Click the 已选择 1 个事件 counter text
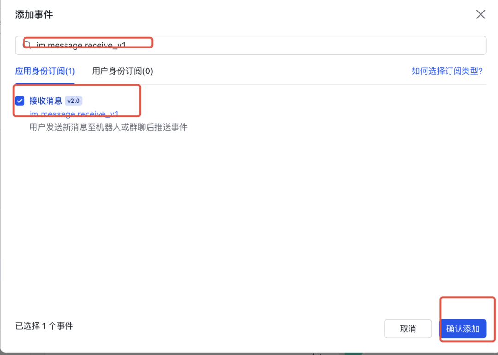The height and width of the screenshot is (355, 498). pyautogui.click(x=44, y=326)
